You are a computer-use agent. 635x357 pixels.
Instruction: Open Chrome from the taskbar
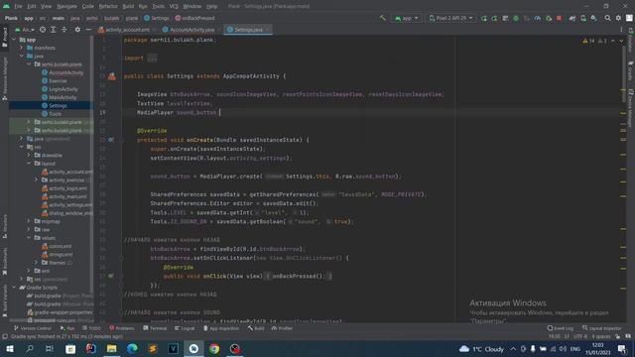[x=214, y=348]
